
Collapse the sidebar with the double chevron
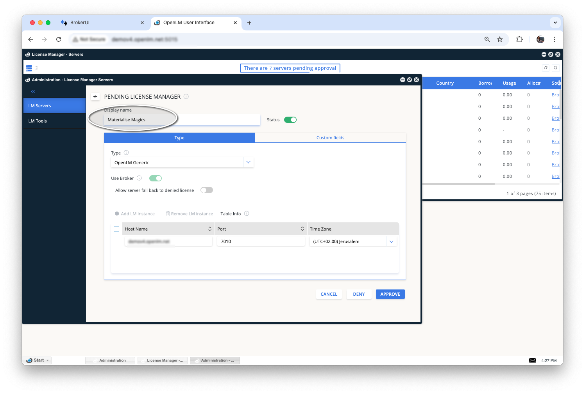pyautogui.click(x=33, y=92)
